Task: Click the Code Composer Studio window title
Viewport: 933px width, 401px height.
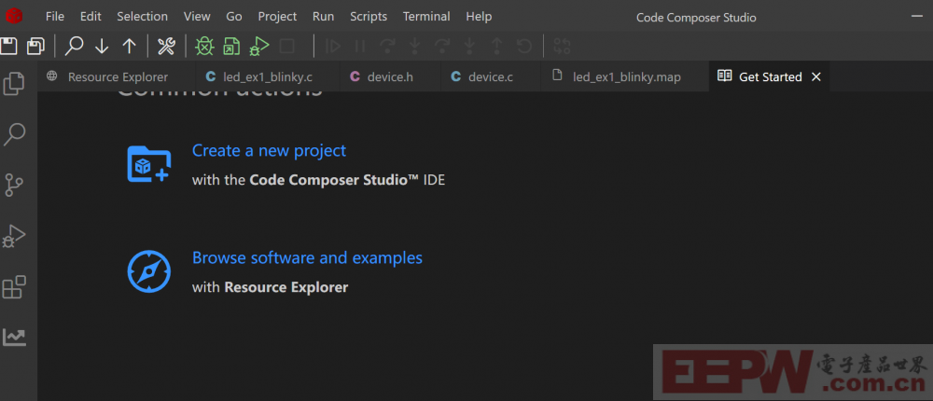Action: point(696,18)
